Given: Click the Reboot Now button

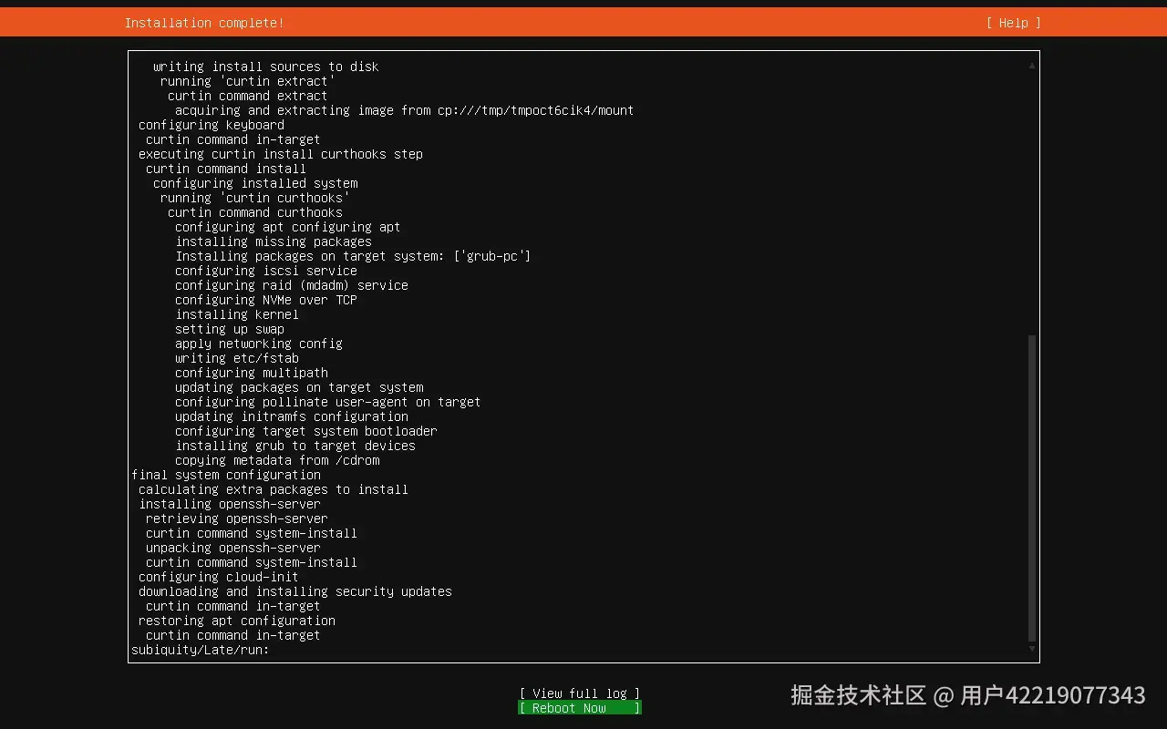Looking at the screenshot, I should coord(579,707).
